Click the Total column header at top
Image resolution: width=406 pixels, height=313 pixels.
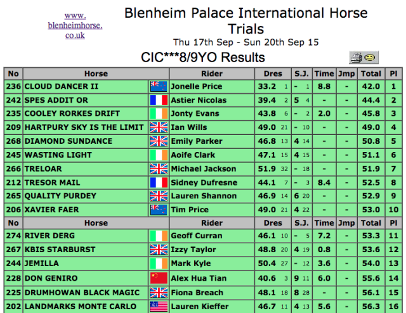coord(371,73)
